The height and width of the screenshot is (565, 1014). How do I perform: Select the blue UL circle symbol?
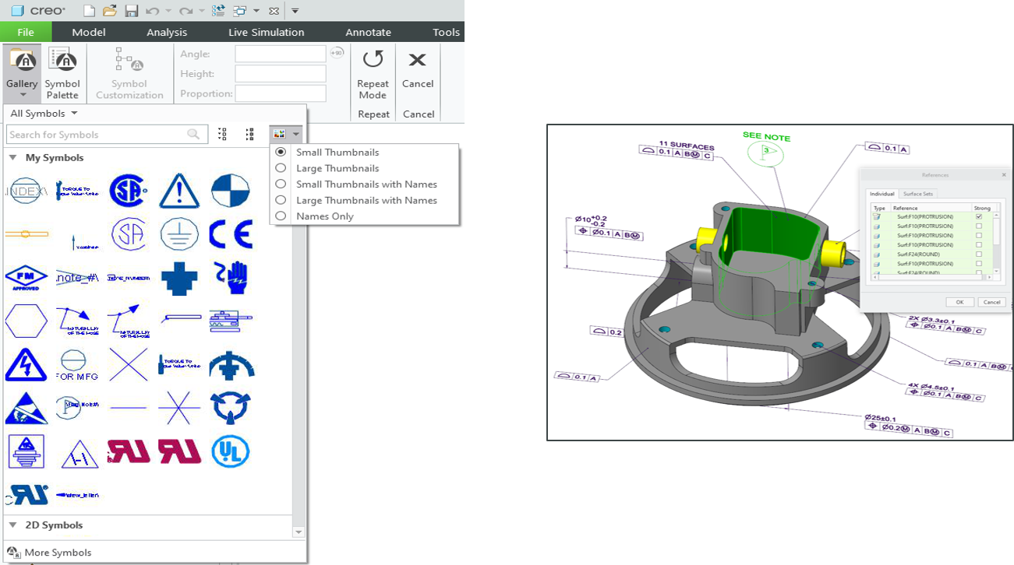230,451
